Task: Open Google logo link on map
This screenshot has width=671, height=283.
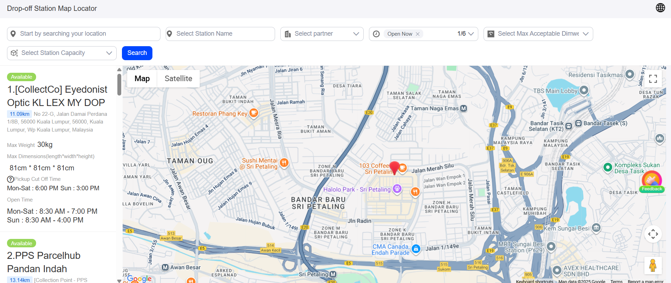Action: [139, 279]
